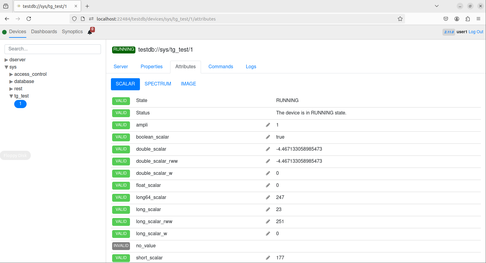Image resolution: width=486 pixels, height=263 pixels.
Task: Open the Properties tab
Action: [151, 67]
